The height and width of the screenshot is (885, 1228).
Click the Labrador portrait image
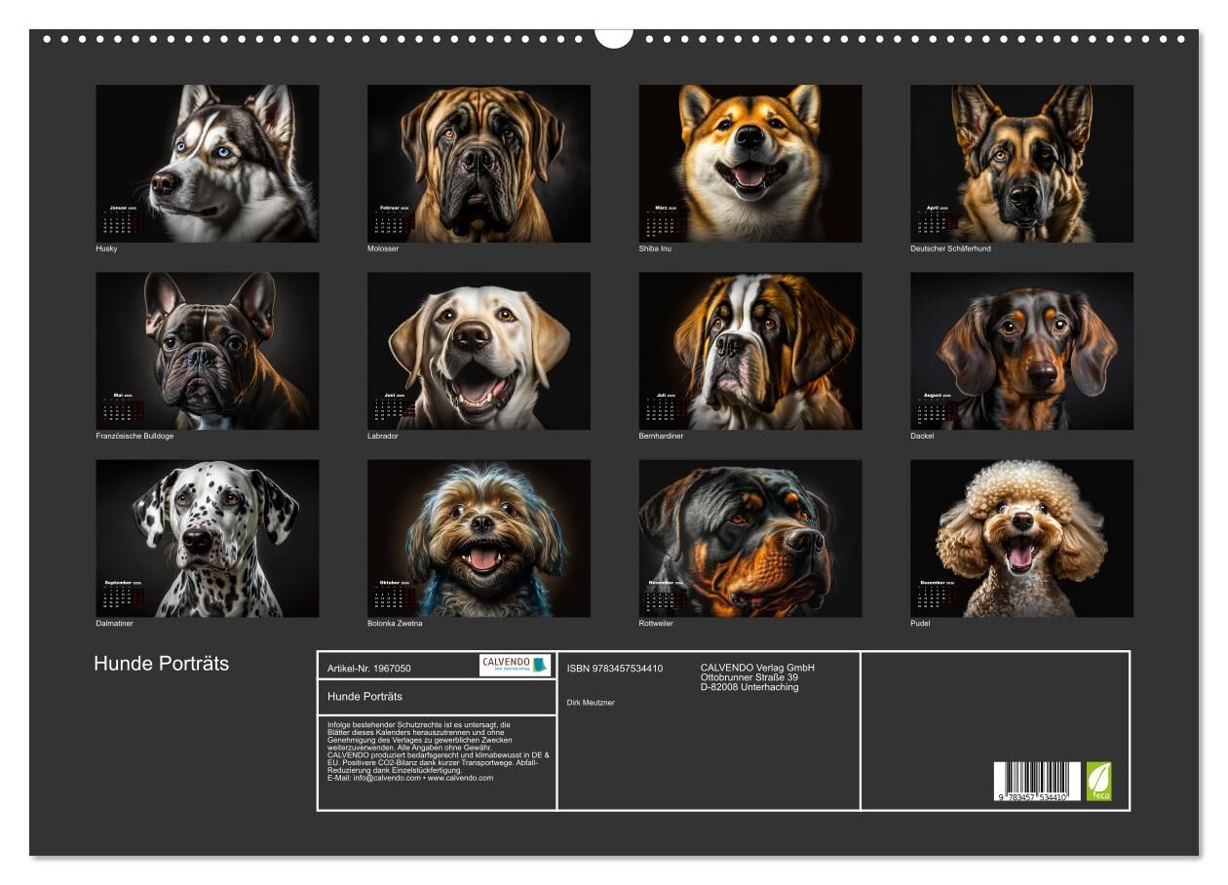coord(479,350)
